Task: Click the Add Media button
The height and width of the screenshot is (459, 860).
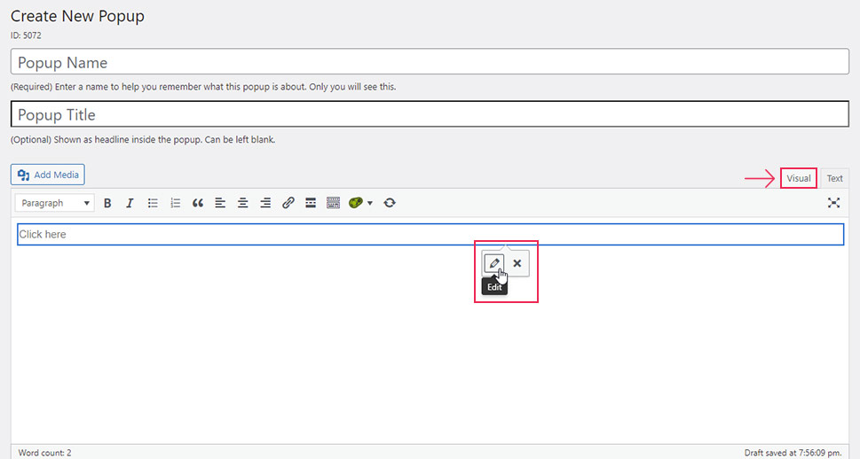Action: [49, 175]
